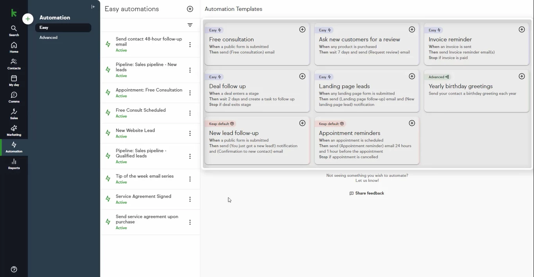Add the New lead follow-up template
This screenshot has width=534, height=277.
302,123
